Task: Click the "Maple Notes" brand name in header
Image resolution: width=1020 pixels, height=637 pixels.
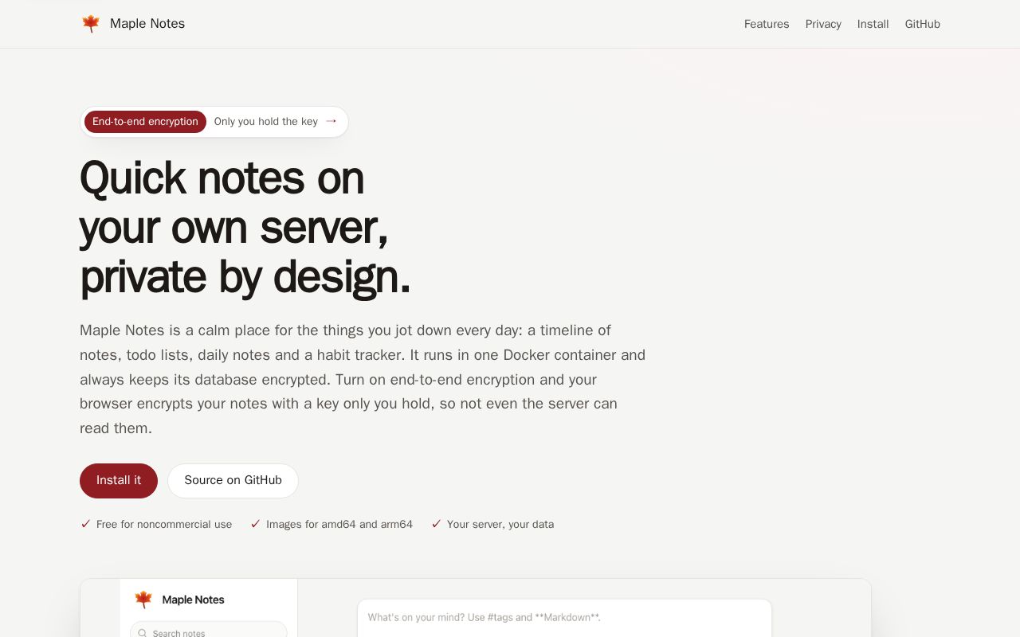Action: [x=147, y=24]
